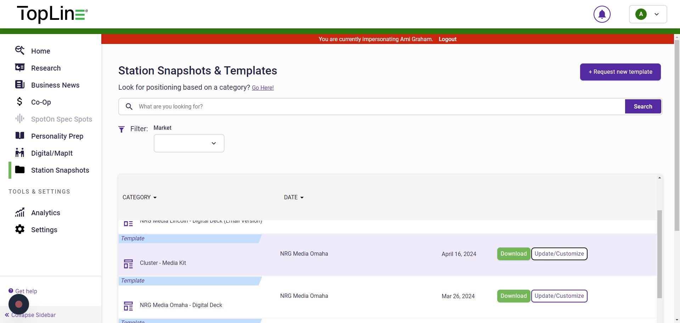The width and height of the screenshot is (680, 323).
Task: Click the Personality Prep book icon
Action: (20, 136)
